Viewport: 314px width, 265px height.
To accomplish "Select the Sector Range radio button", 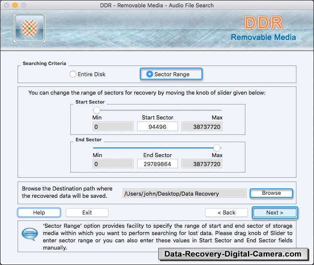I will point(149,74).
